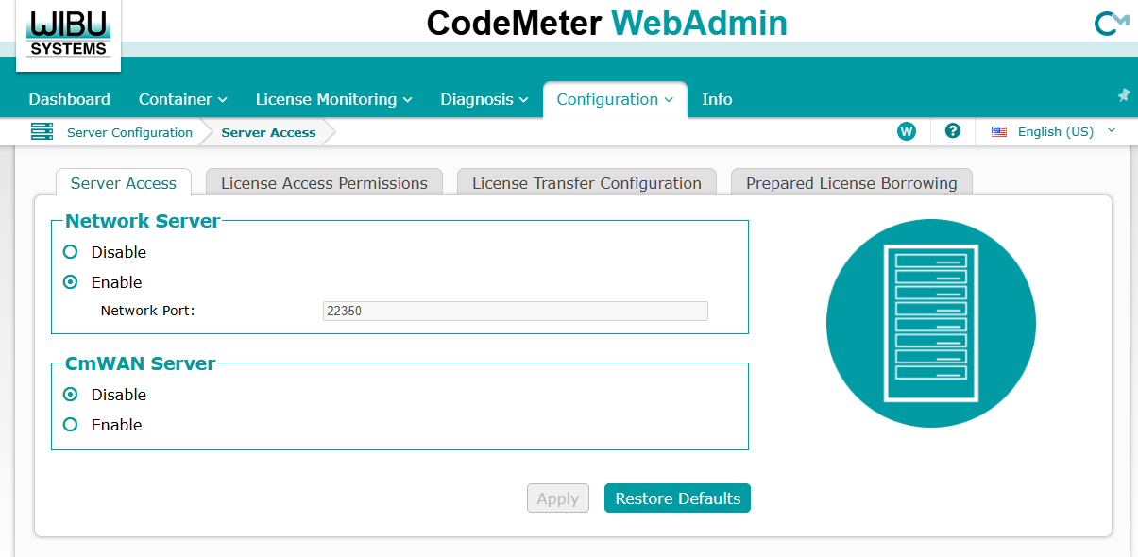Click the US flag language icon
This screenshot has height=557, width=1138.
pyautogui.click(x=999, y=132)
